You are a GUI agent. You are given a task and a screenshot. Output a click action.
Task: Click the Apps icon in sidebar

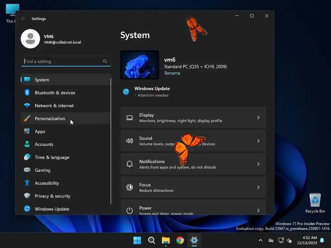coord(27,131)
